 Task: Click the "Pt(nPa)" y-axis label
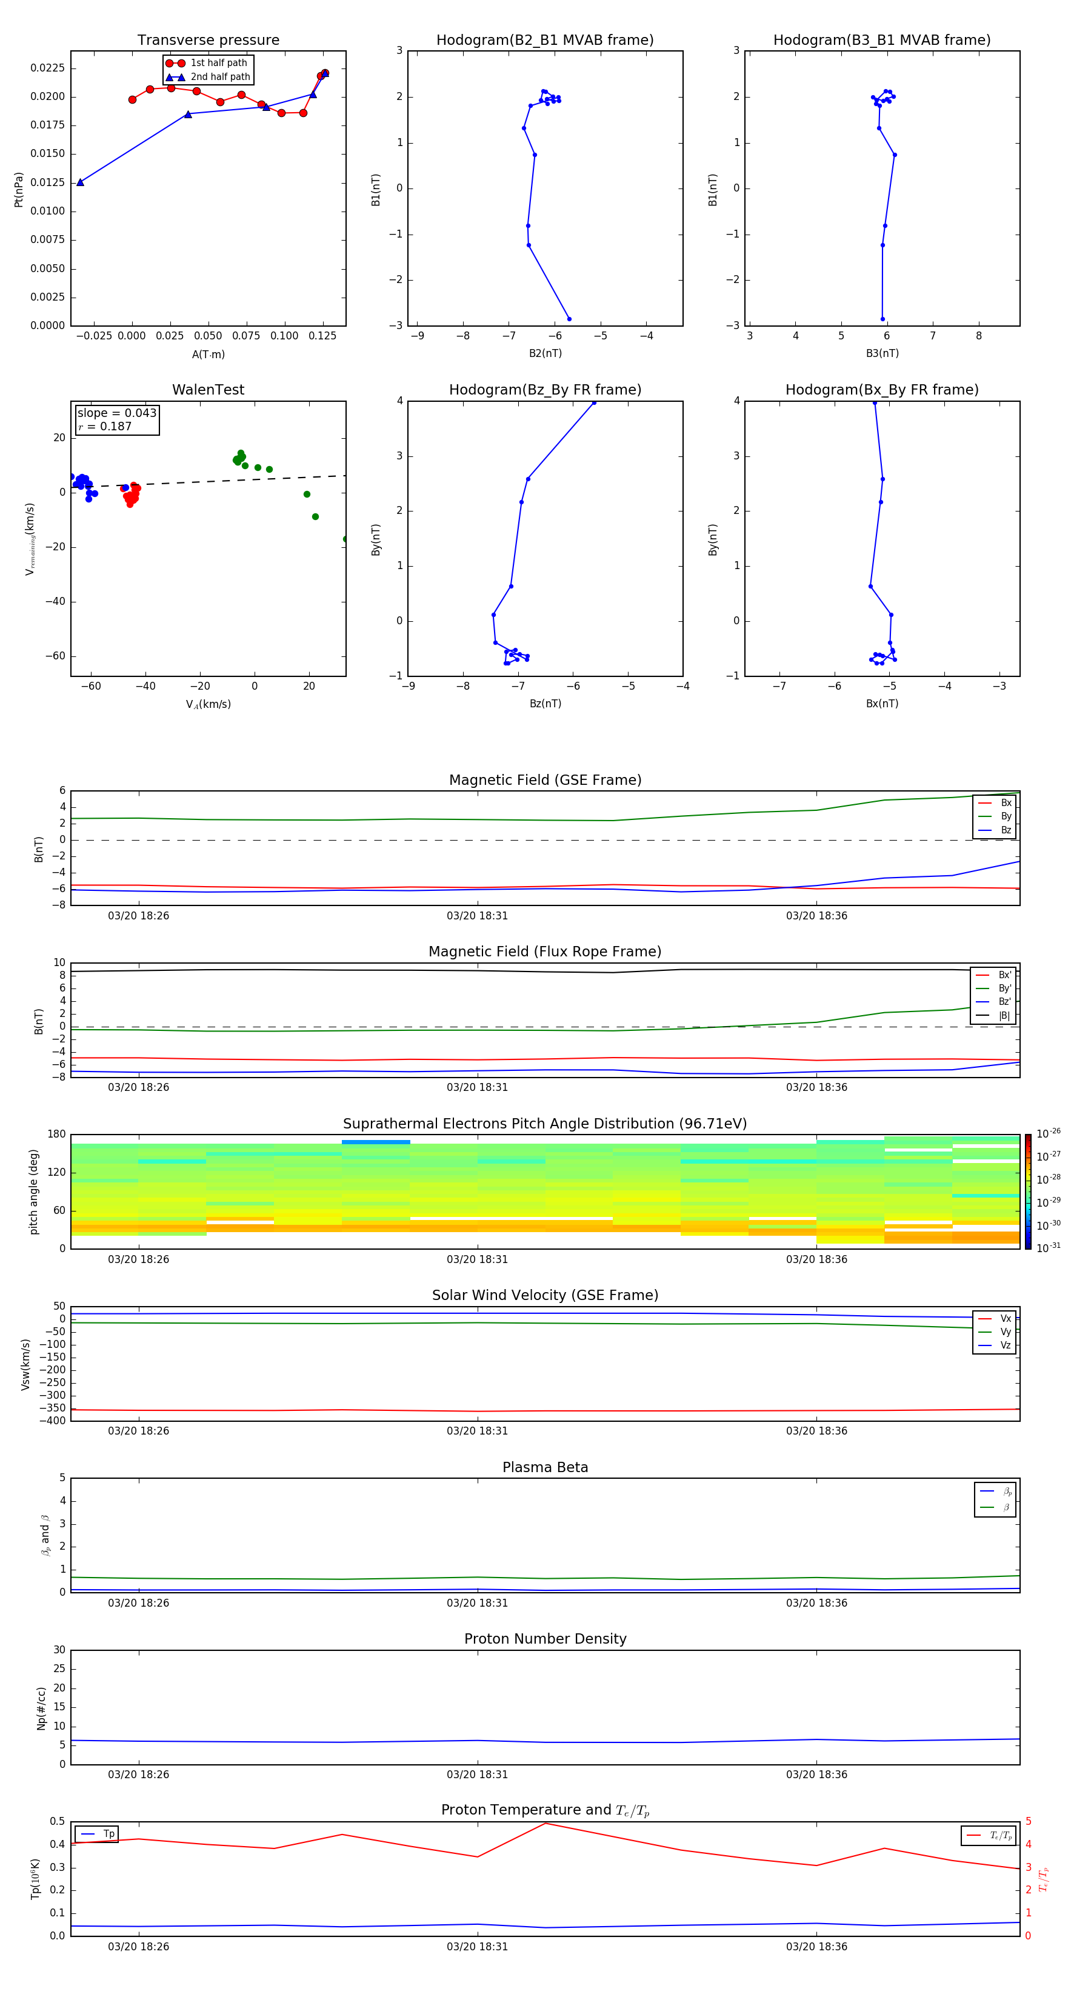click(x=19, y=190)
